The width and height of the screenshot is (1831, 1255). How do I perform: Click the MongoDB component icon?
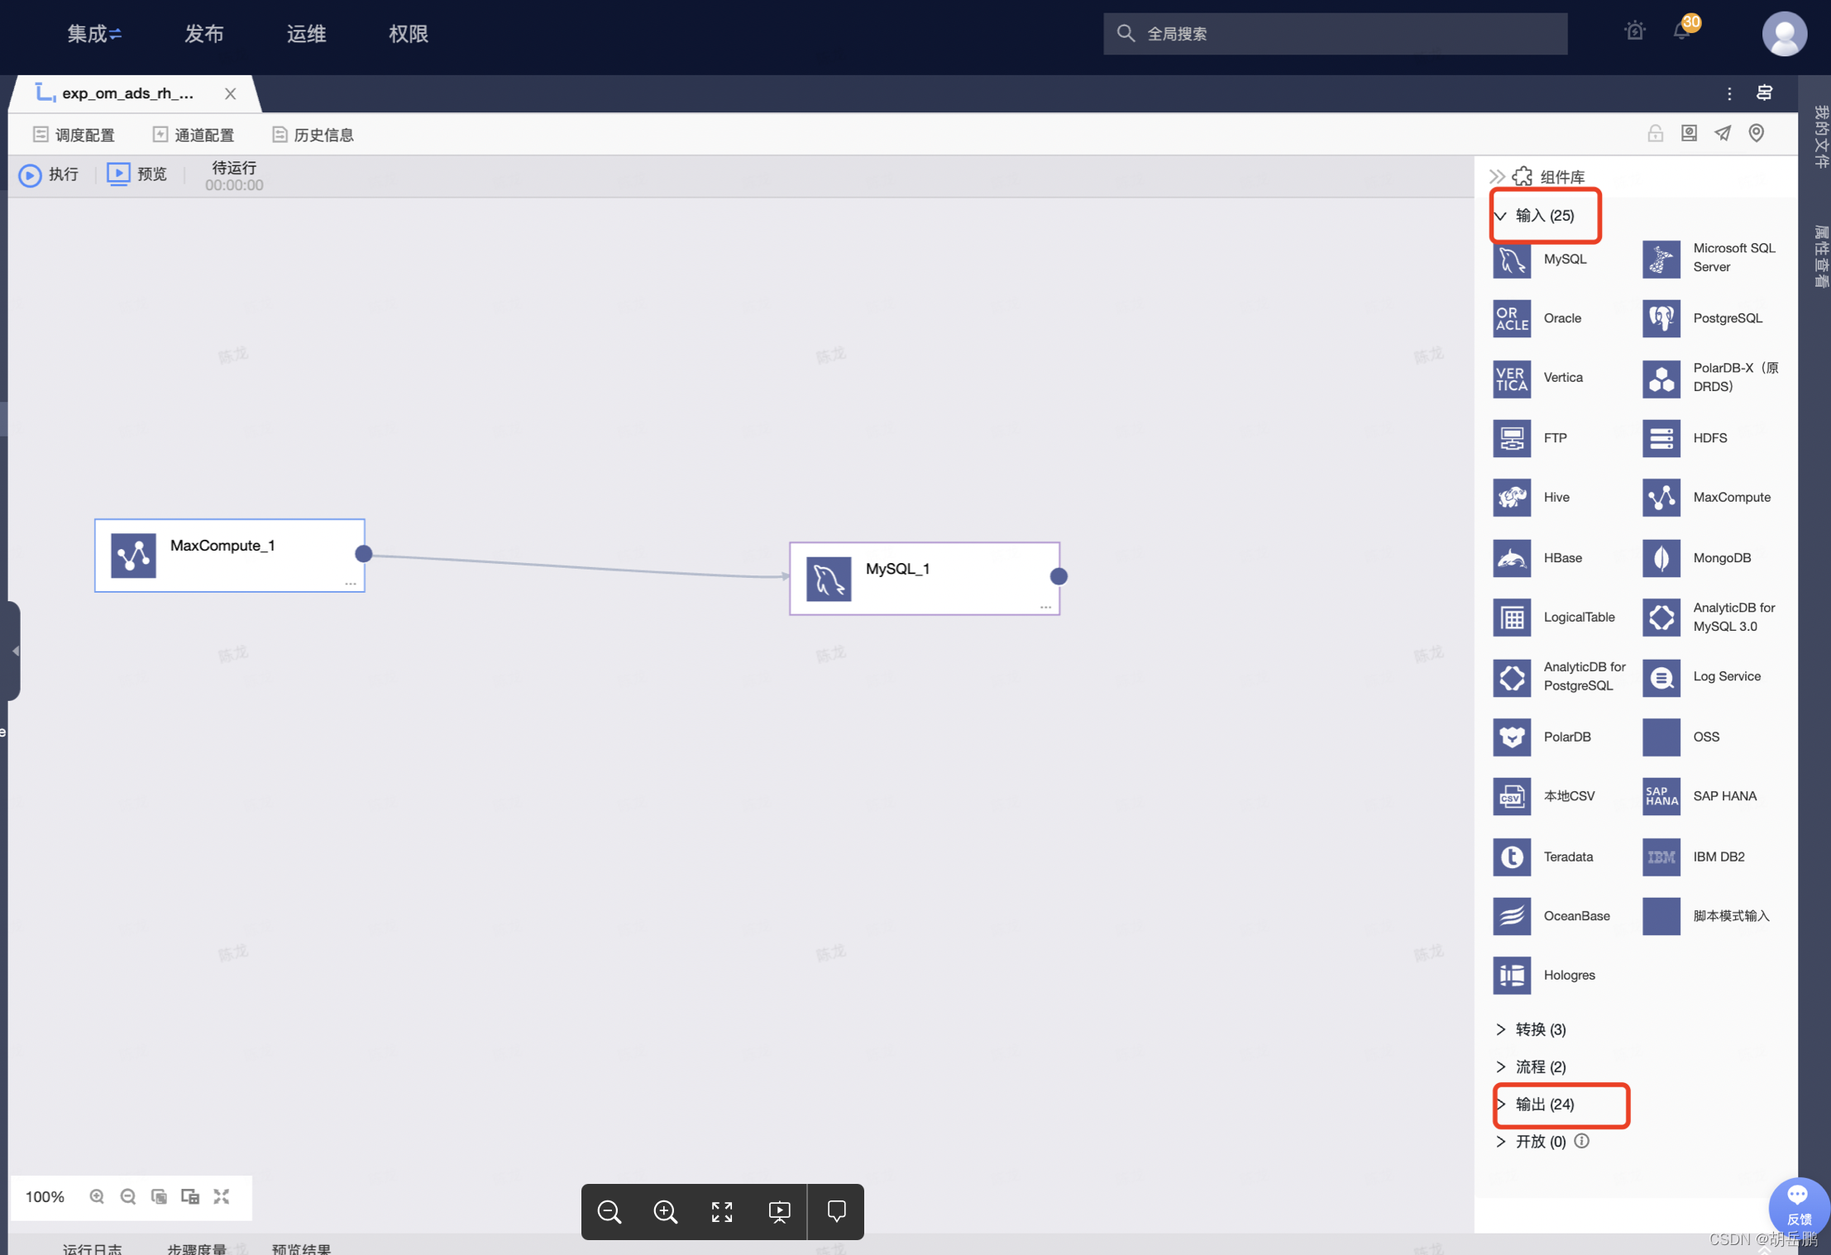[x=1661, y=558]
